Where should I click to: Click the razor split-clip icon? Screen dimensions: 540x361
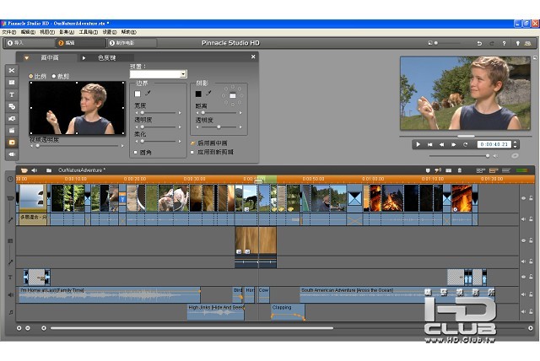pos(448,170)
